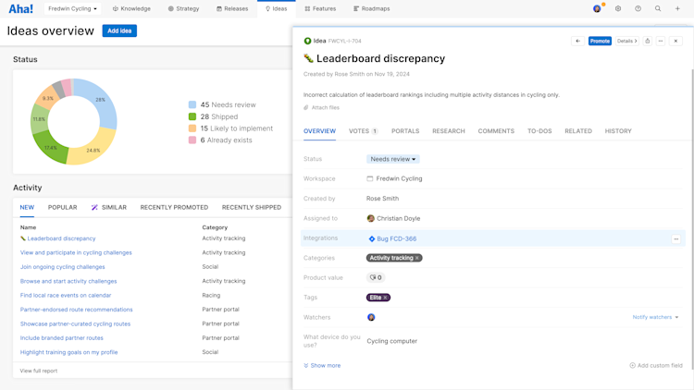Click the green Shipped legend swatch

pos(192,116)
